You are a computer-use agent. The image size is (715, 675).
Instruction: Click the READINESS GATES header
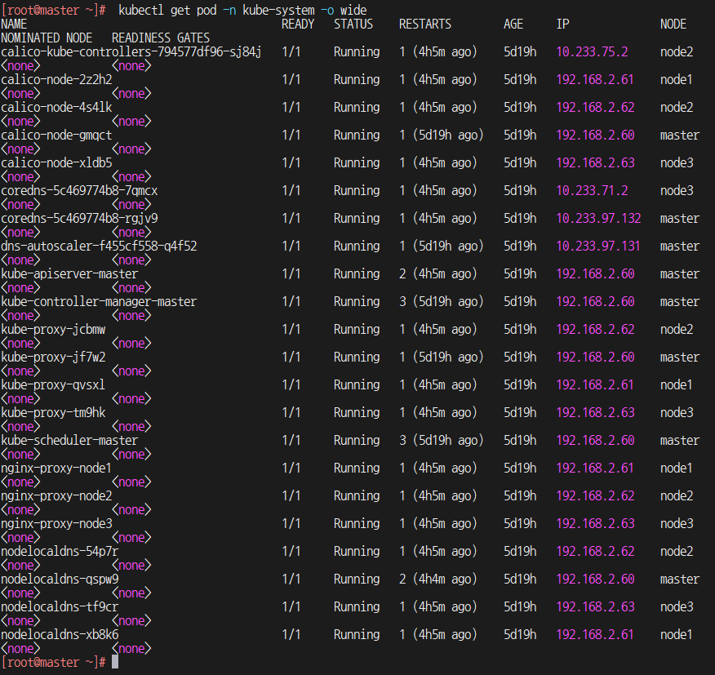(x=161, y=38)
